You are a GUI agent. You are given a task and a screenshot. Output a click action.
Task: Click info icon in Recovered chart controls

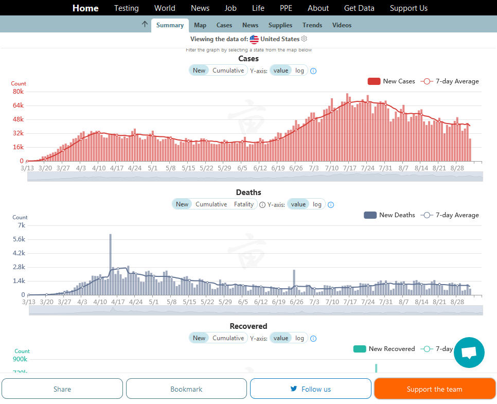click(x=313, y=339)
